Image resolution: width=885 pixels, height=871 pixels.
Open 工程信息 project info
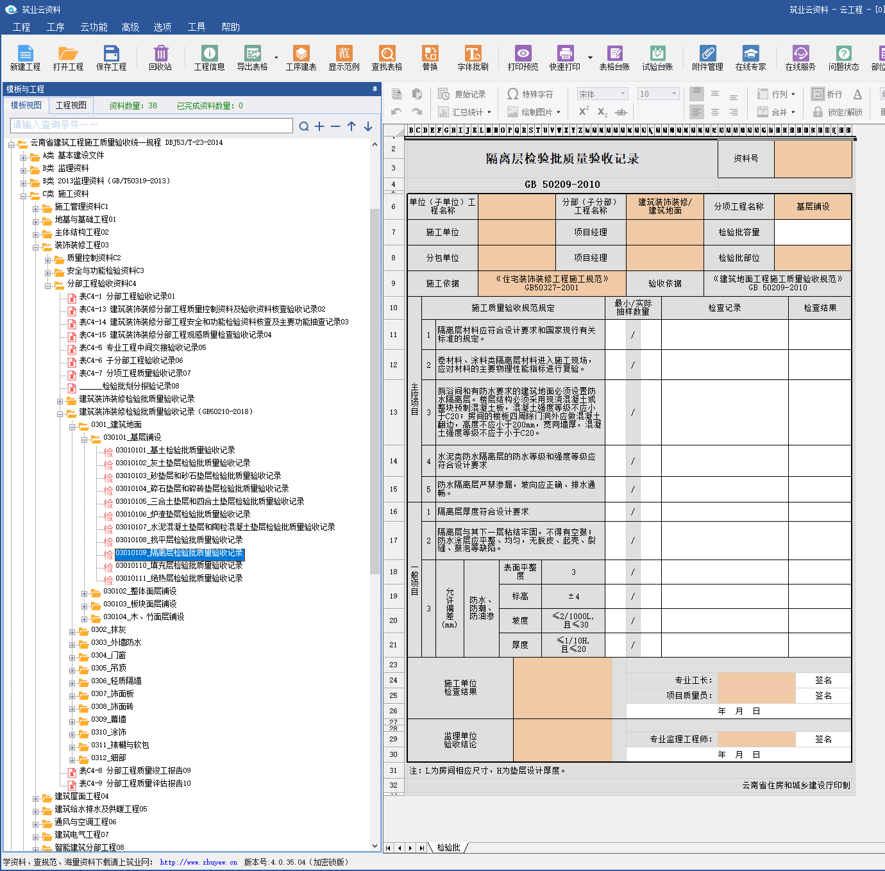(x=209, y=58)
